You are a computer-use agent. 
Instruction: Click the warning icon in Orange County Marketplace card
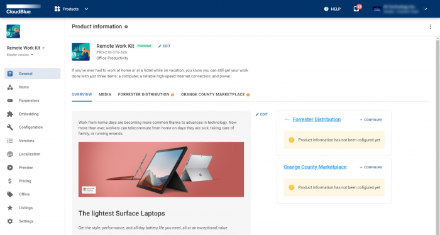point(292,187)
